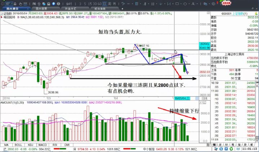This screenshot has width=259, height=152.
Task: Click the blue circular play icon
Action: 54,4
